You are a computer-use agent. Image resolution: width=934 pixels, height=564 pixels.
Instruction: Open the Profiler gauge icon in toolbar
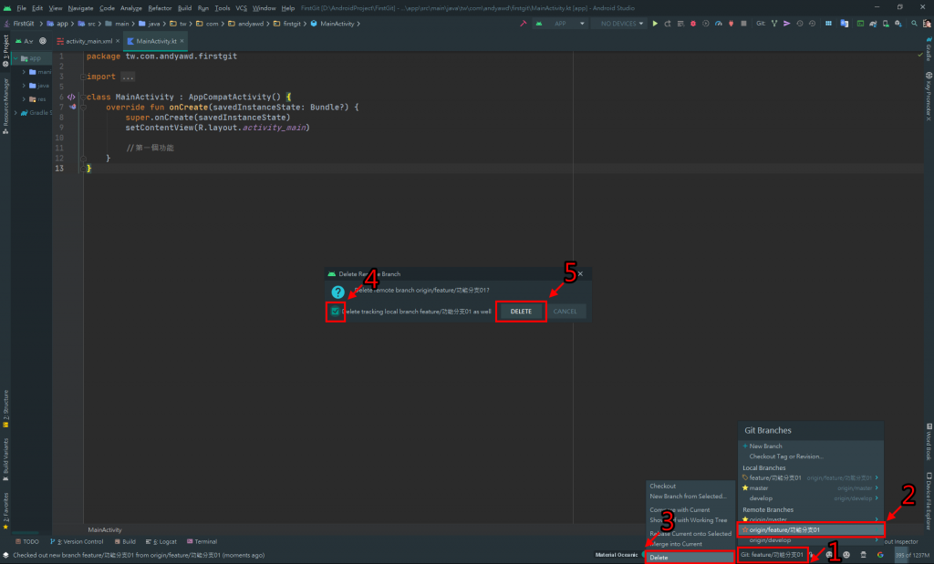[719, 24]
